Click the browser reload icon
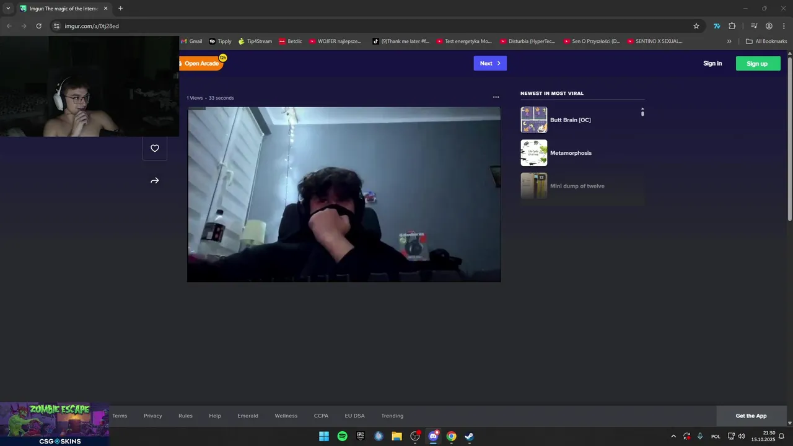This screenshot has height=446, width=793. (x=38, y=26)
